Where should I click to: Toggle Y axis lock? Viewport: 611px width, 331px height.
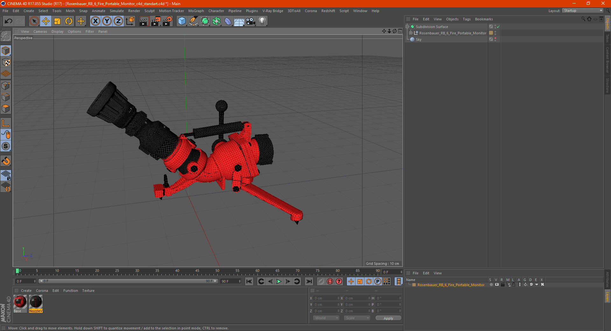coord(107,21)
